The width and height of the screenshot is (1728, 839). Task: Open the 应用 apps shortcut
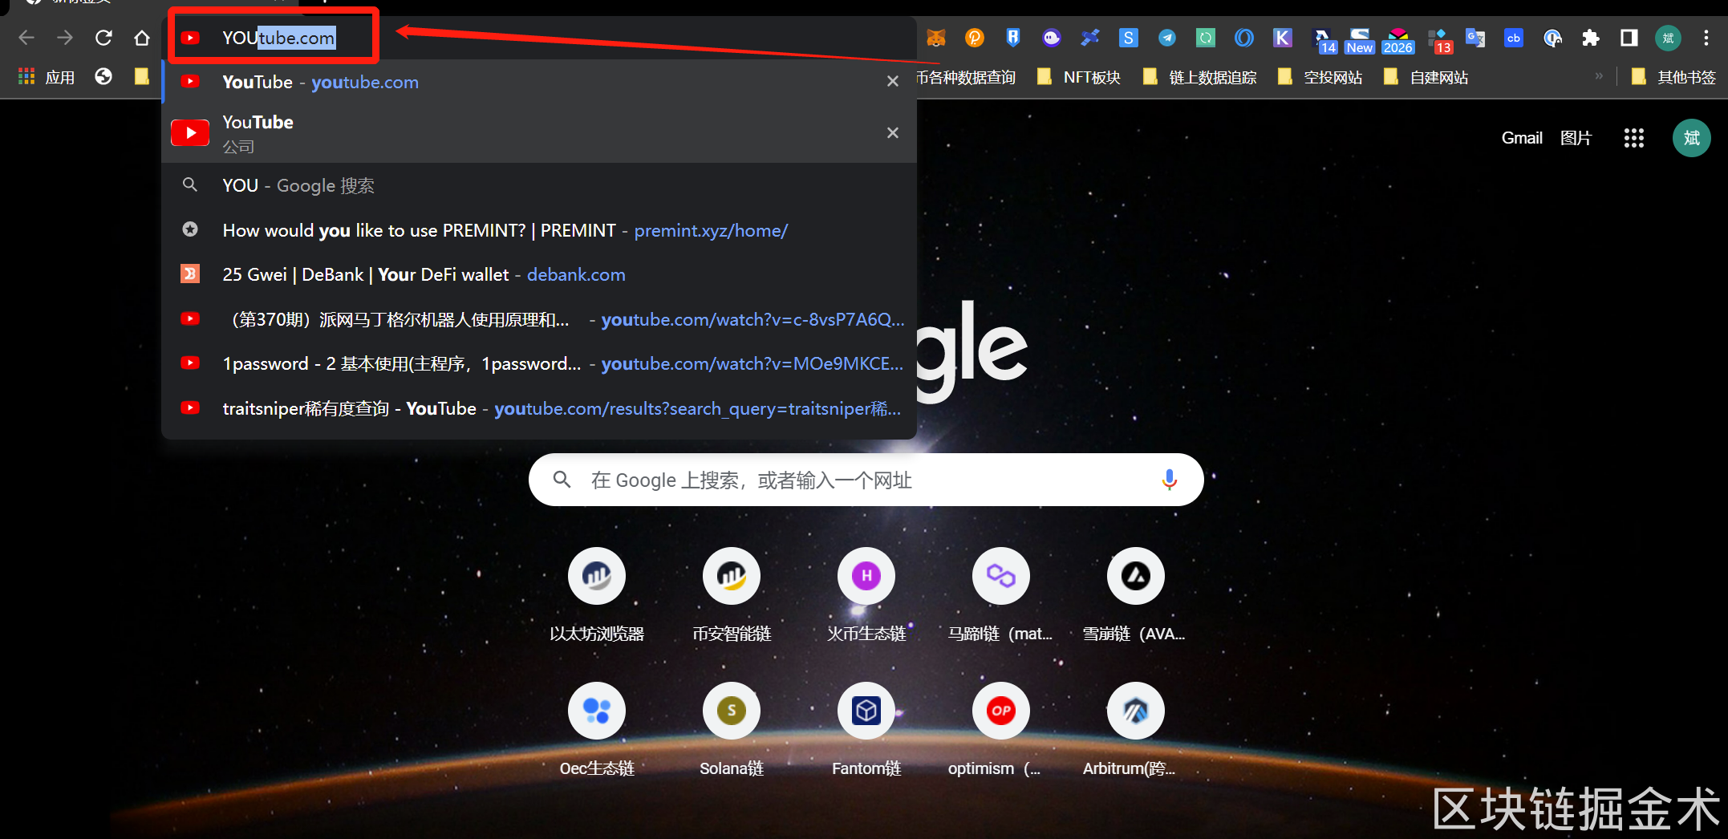pos(47,77)
